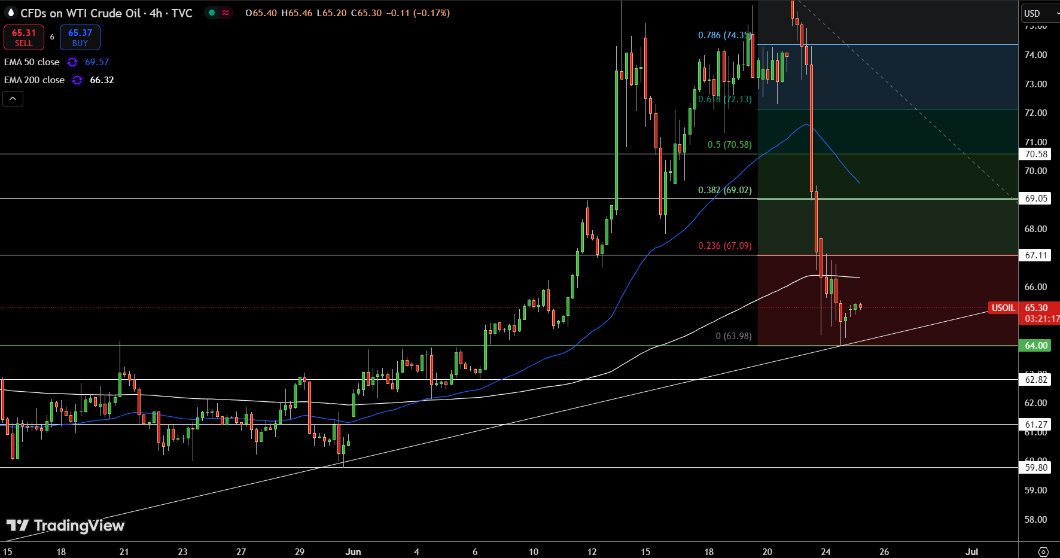The height and width of the screenshot is (558, 1060).
Task: Click the close value C65.30
Action: tap(366, 13)
